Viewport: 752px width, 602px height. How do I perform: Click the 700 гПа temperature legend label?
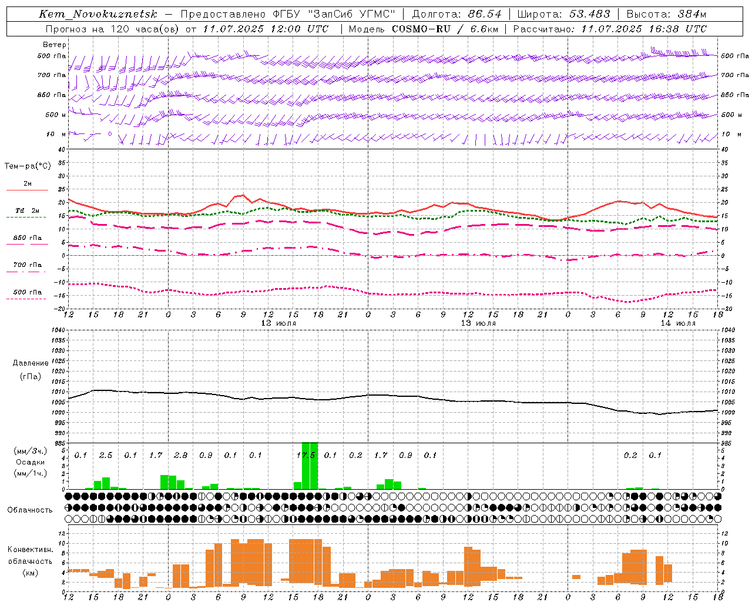pyautogui.click(x=27, y=265)
